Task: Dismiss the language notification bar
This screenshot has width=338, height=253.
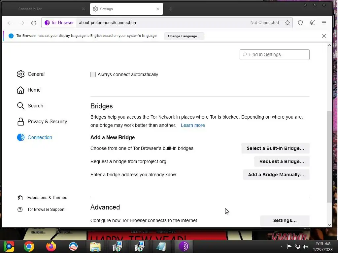Action: [324, 36]
